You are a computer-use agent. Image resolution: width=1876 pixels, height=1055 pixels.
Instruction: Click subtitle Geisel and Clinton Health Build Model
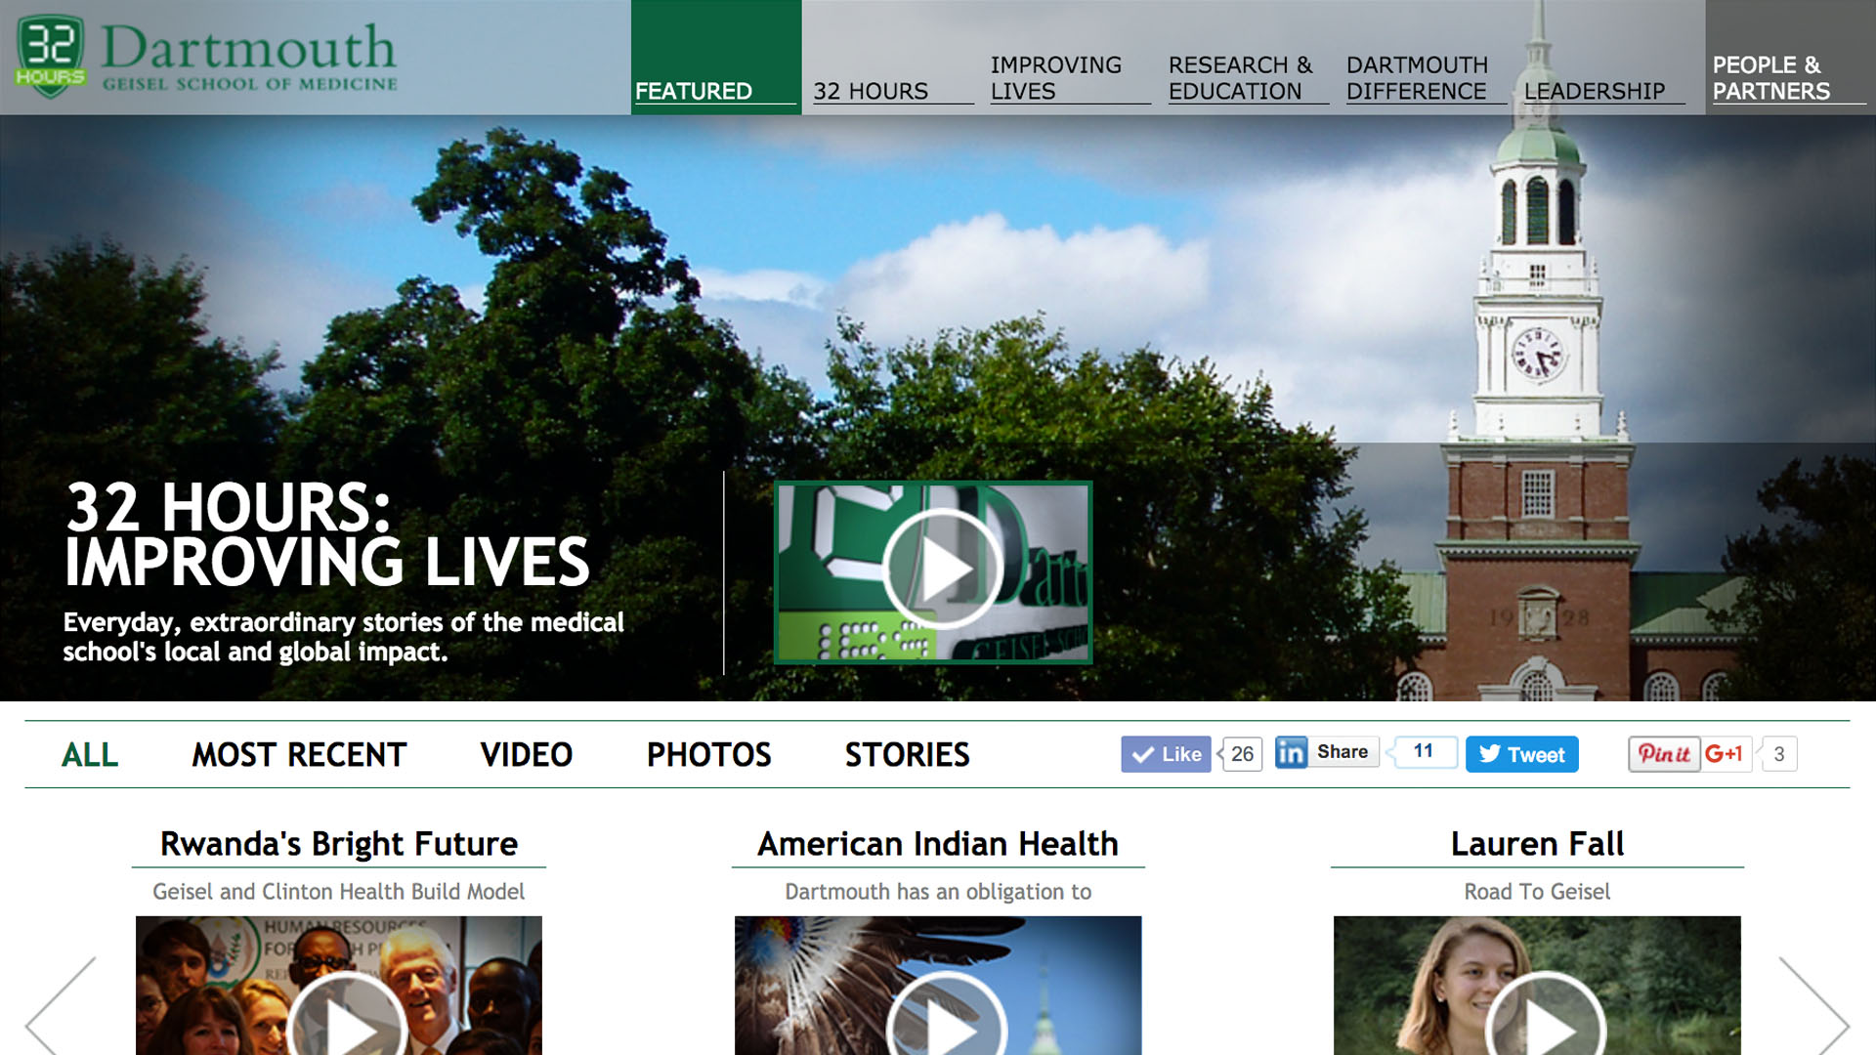[338, 892]
